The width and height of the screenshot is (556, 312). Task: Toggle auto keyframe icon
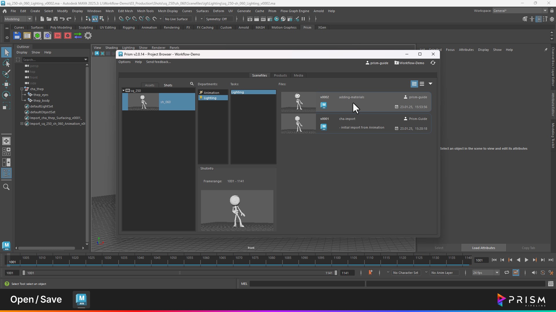pyautogui.click(x=543, y=273)
